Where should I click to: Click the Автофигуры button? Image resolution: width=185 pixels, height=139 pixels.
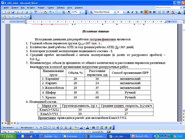27,127
